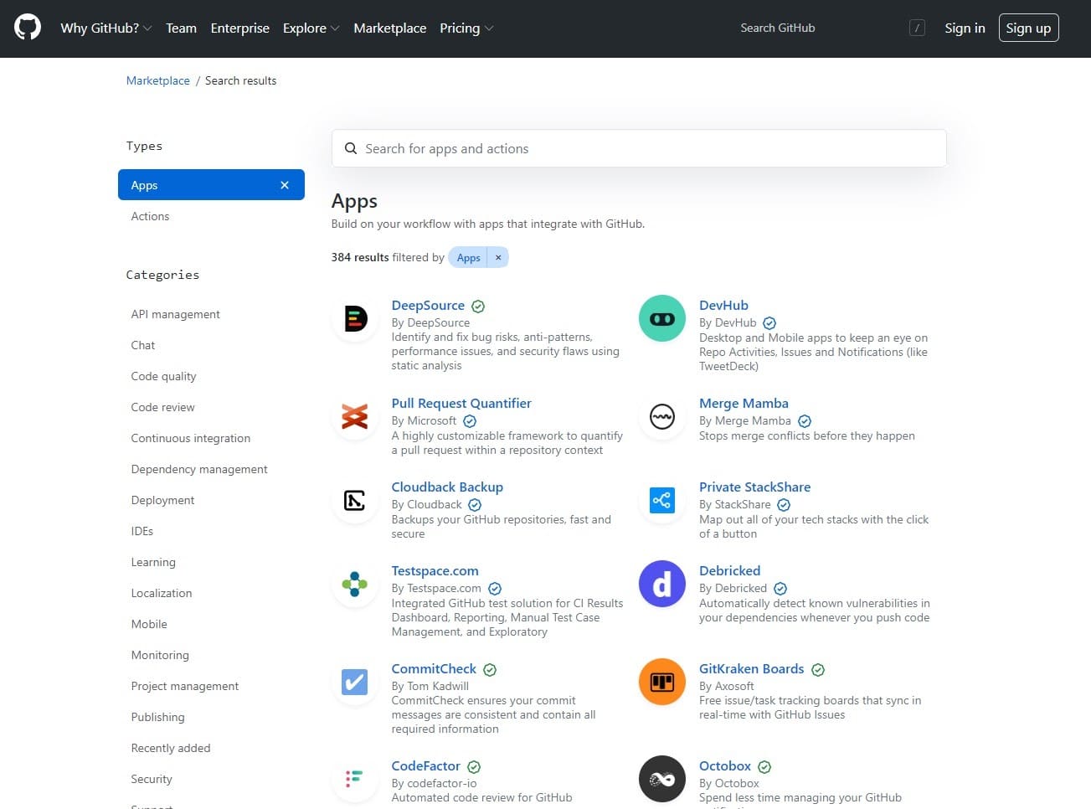Image resolution: width=1091 pixels, height=809 pixels.
Task: Click the Octobox app icon
Action: click(x=661, y=779)
